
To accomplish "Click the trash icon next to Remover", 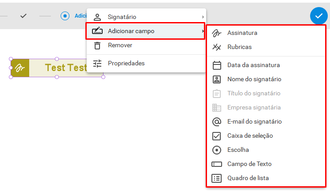I will coord(97,45).
